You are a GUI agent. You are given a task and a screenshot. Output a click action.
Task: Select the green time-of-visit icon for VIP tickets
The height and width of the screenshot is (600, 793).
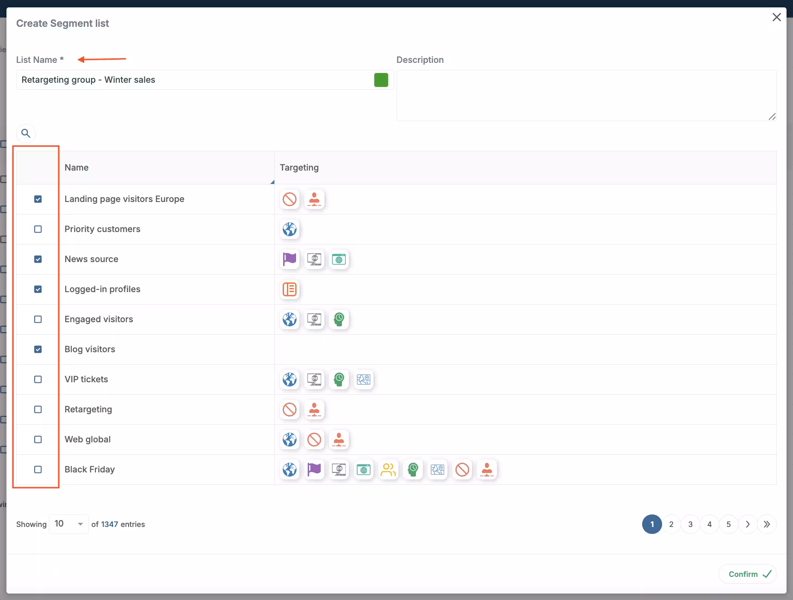[339, 380]
